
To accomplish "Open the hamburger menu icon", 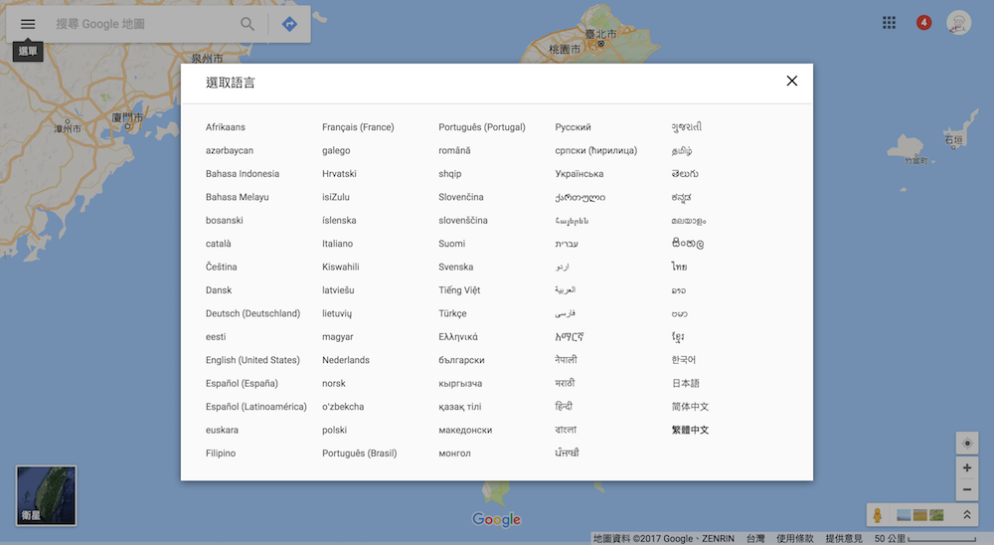I will 27,24.
